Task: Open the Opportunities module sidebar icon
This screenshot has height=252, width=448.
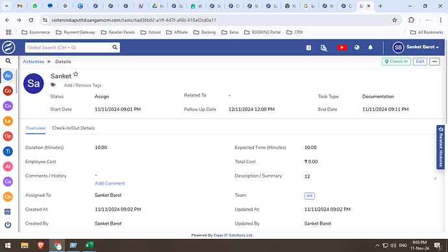Action: [x=8, y=136]
